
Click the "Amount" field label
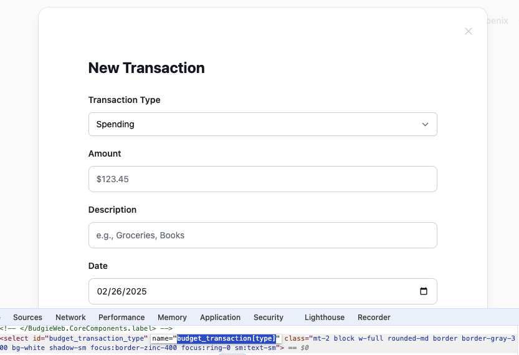click(x=105, y=153)
